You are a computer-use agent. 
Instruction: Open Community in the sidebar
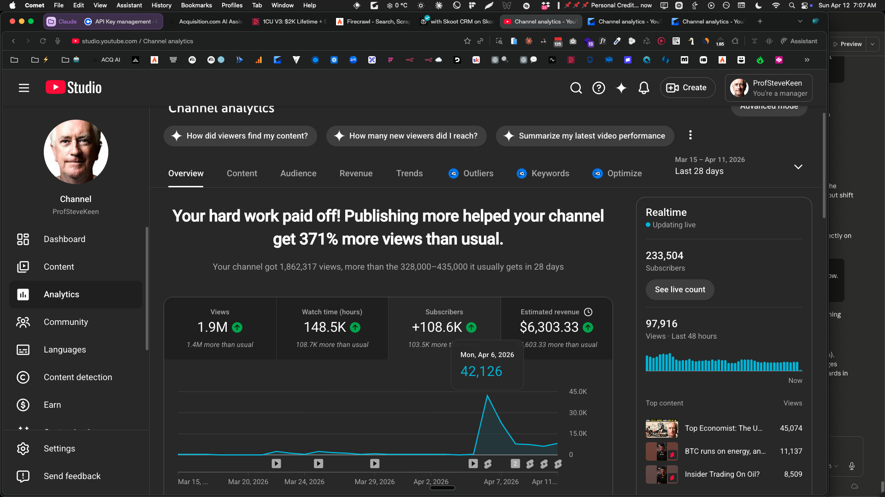(x=76, y=322)
